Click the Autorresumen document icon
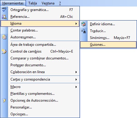Screen dimensions: 137x118 click(4, 37)
